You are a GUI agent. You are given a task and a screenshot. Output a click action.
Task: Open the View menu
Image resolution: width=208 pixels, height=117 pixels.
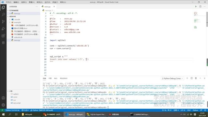[32, 2]
